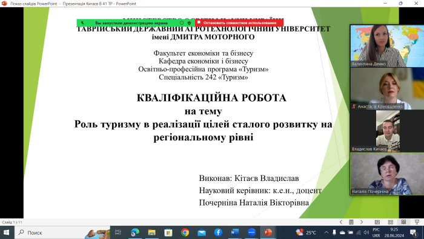The height and width of the screenshot is (239, 424).
Task: Click 'Факультет економіки та бізнесу' line
Action: [204, 53]
